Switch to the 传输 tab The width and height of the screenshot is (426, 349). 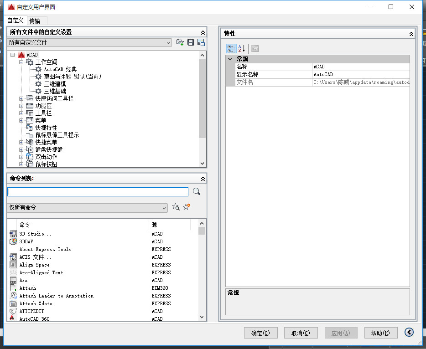click(35, 21)
